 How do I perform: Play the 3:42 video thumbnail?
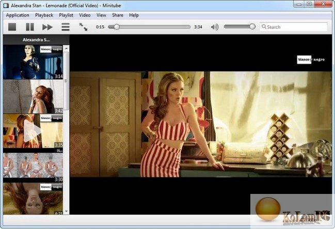[33, 96]
